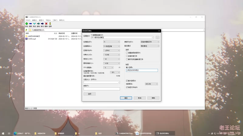Open compression method dropdown showing LZMA2
The width and height of the screenshot is (243, 136).
click(111, 50)
